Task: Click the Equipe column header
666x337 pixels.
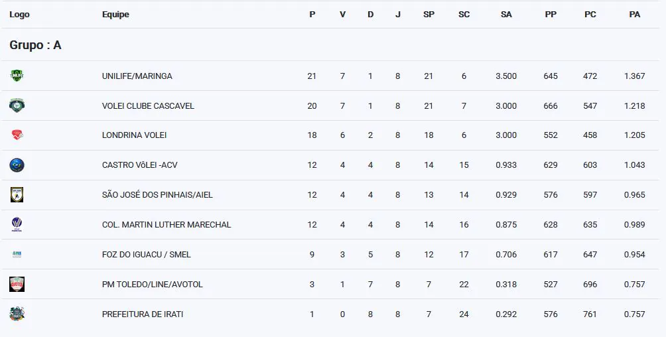Action: (x=115, y=15)
